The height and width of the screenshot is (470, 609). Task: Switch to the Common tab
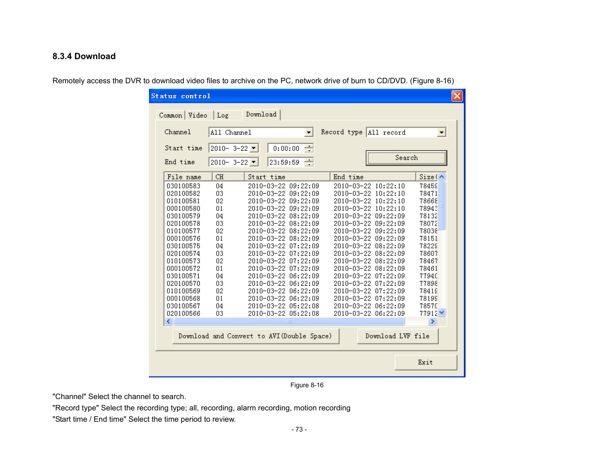[171, 115]
